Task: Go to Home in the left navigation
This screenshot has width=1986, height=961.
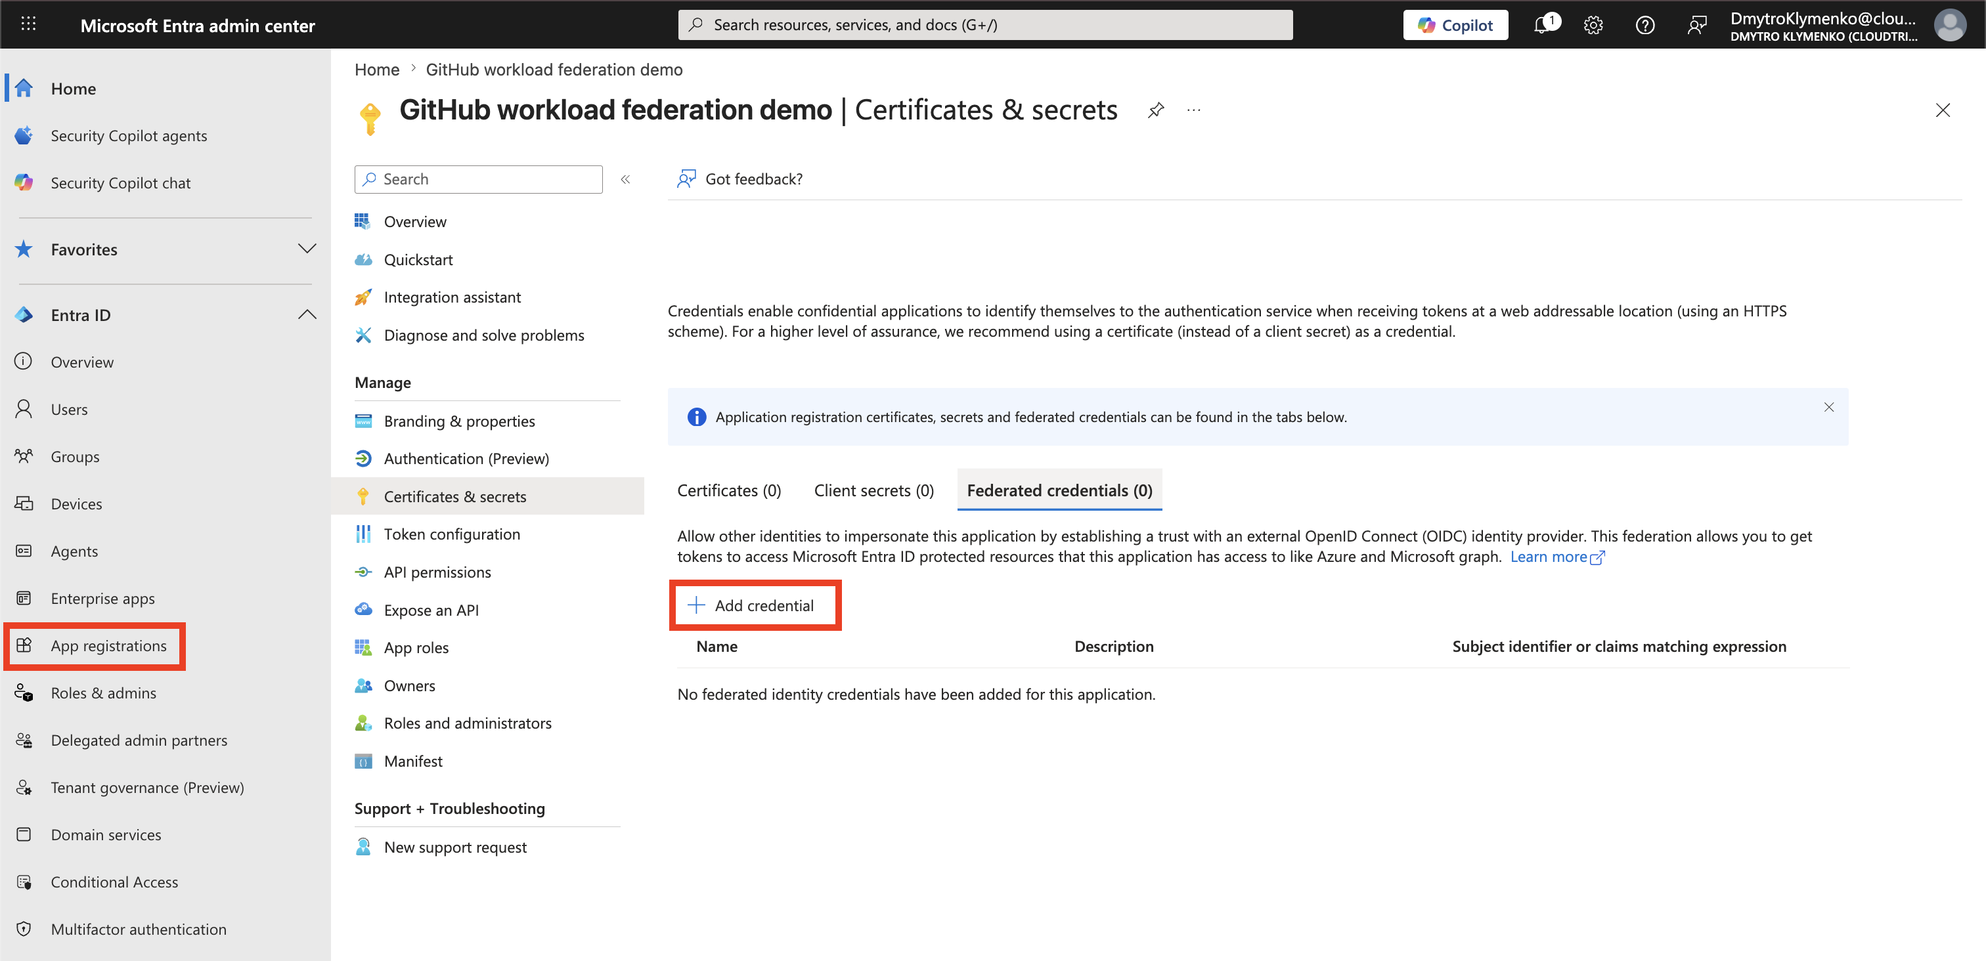Action: click(74, 88)
